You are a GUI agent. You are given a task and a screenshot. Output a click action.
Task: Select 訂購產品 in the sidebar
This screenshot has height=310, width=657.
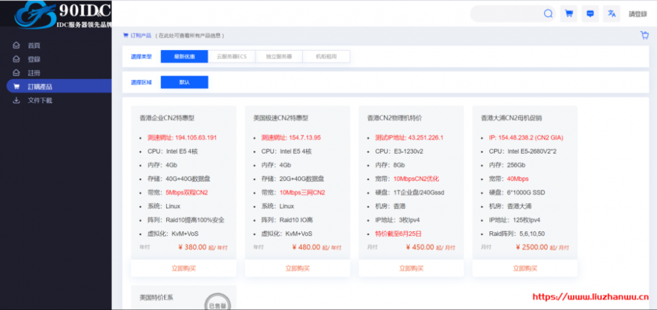[x=39, y=87]
